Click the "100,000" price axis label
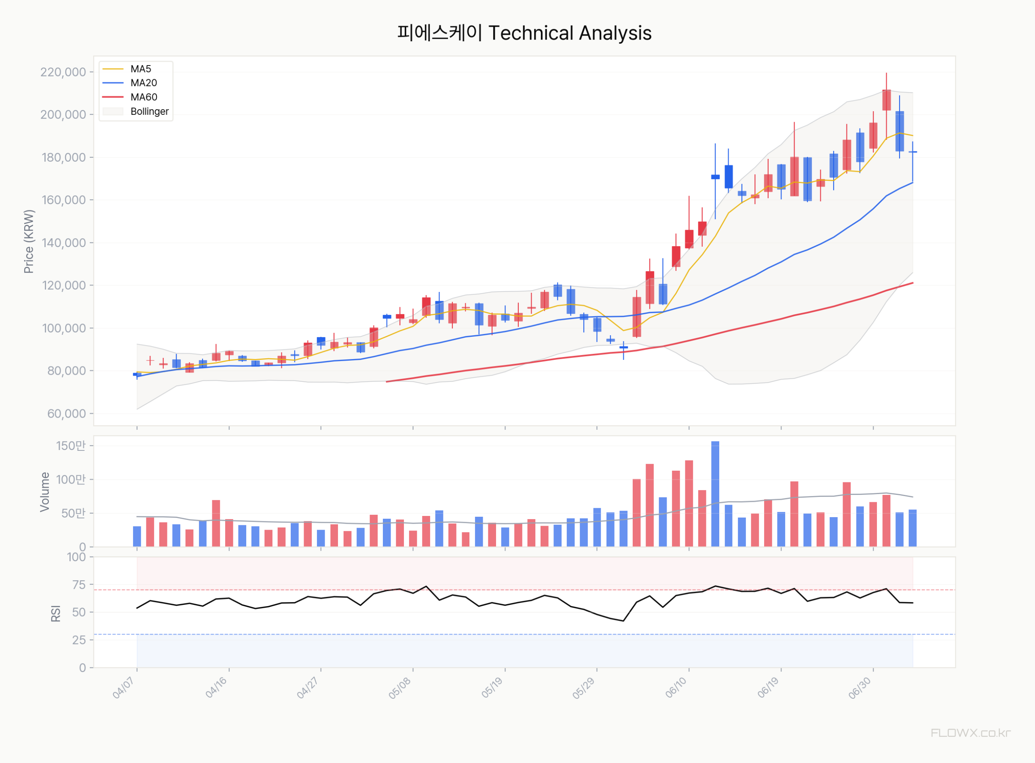Screen dimensions: 1035x763 tap(63, 328)
